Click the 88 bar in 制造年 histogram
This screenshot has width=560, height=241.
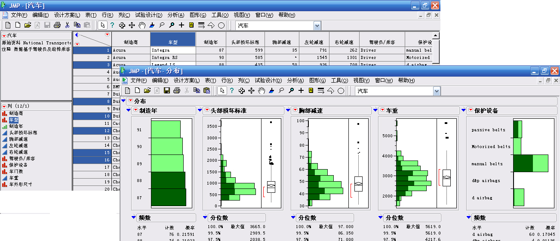(x=168, y=180)
